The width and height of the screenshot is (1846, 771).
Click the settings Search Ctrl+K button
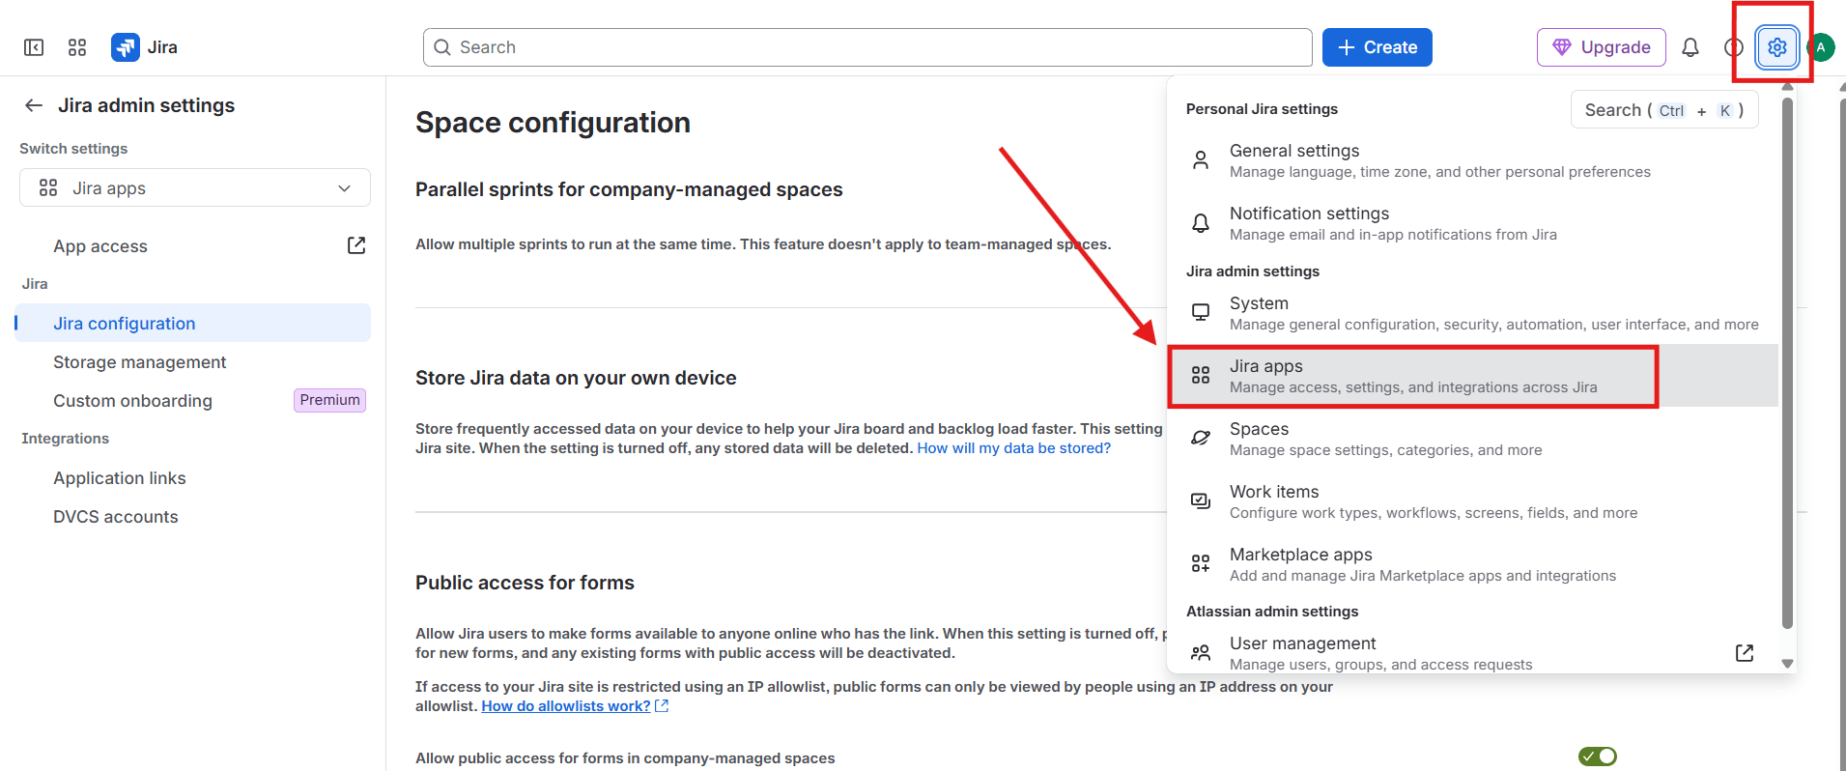[1664, 110]
